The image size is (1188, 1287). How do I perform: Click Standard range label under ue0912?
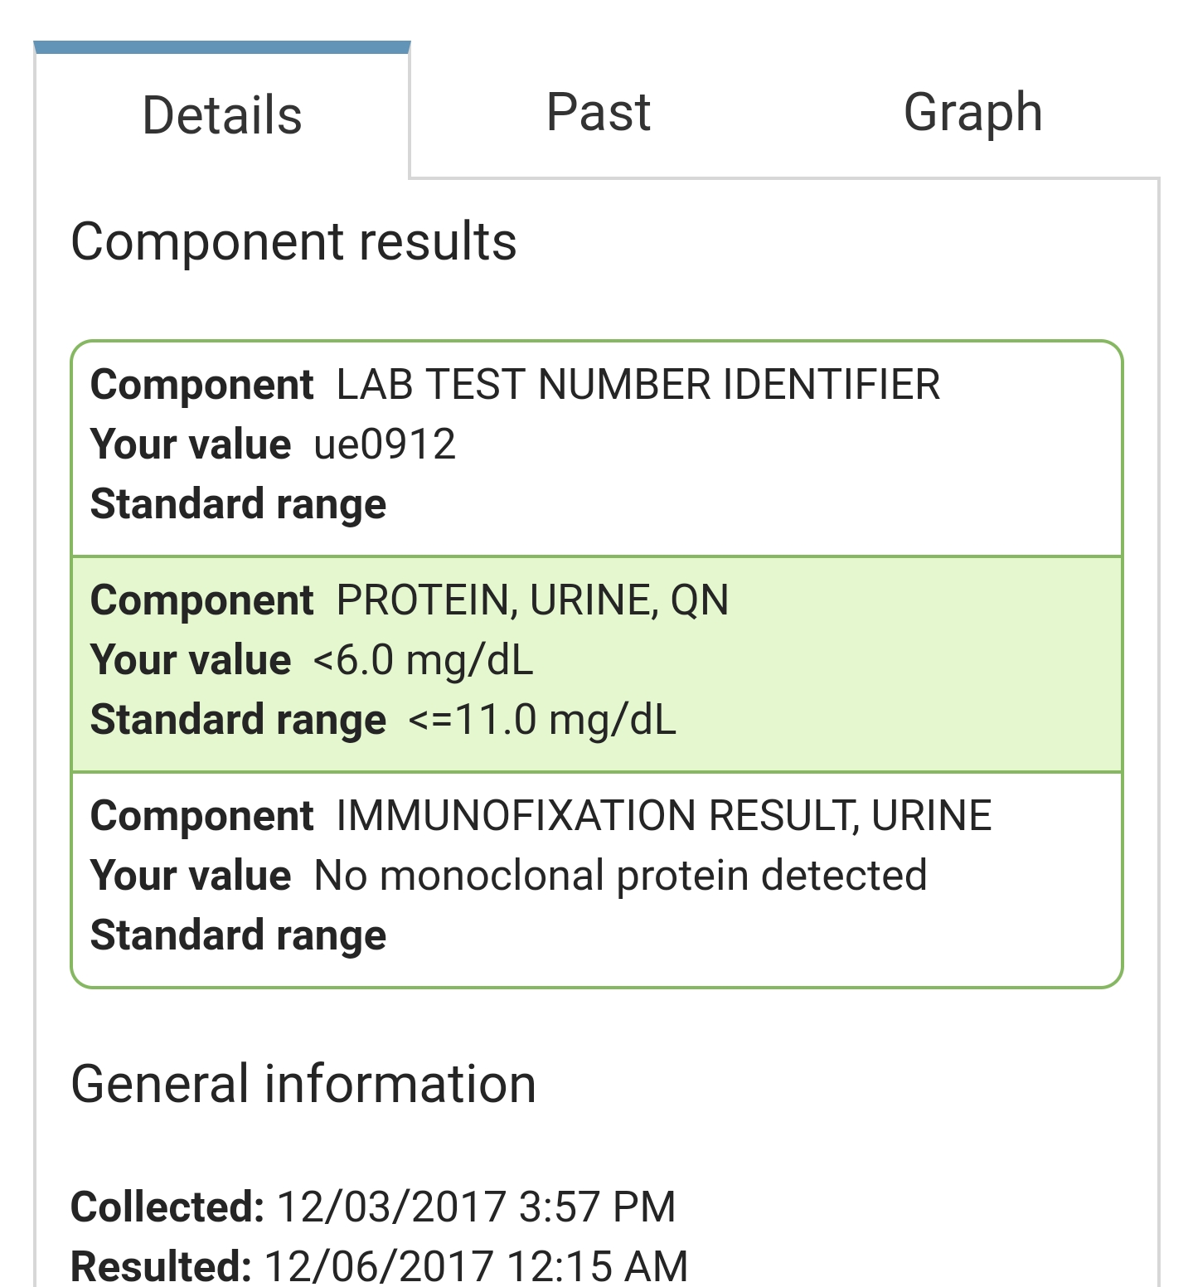tap(238, 504)
